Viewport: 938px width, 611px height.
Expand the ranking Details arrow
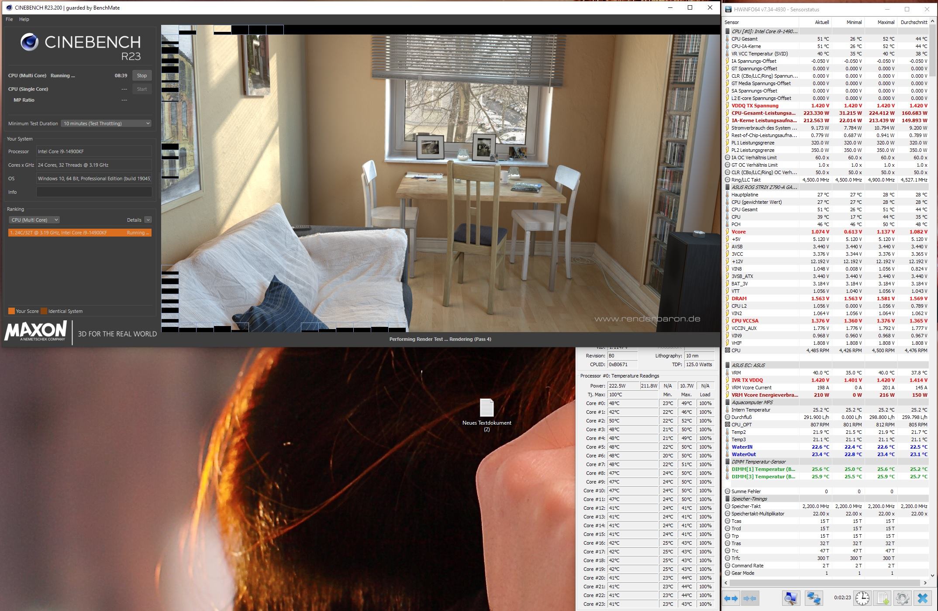tap(148, 220)
